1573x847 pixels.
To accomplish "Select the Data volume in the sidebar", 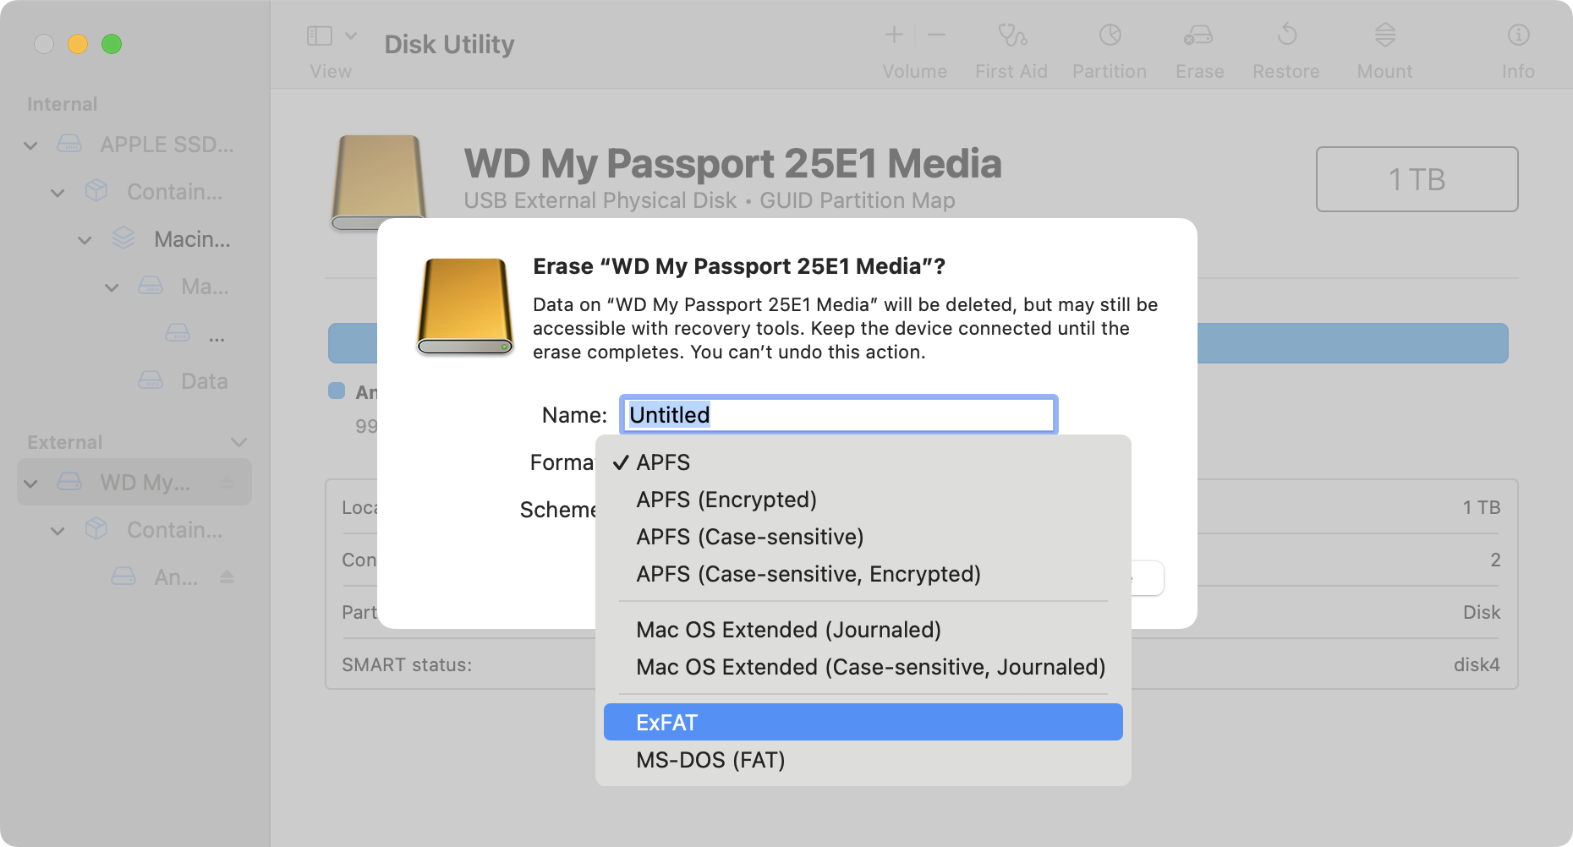I will pos(203,380).
